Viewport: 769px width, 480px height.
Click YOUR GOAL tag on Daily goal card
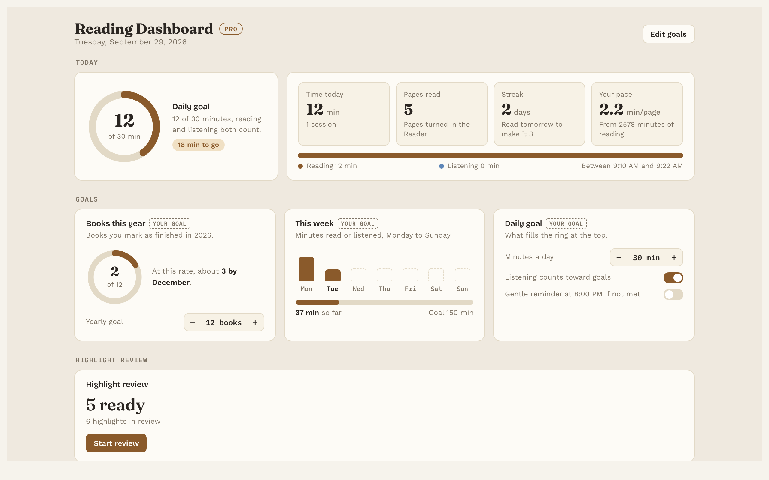click(x=566, y=223)
